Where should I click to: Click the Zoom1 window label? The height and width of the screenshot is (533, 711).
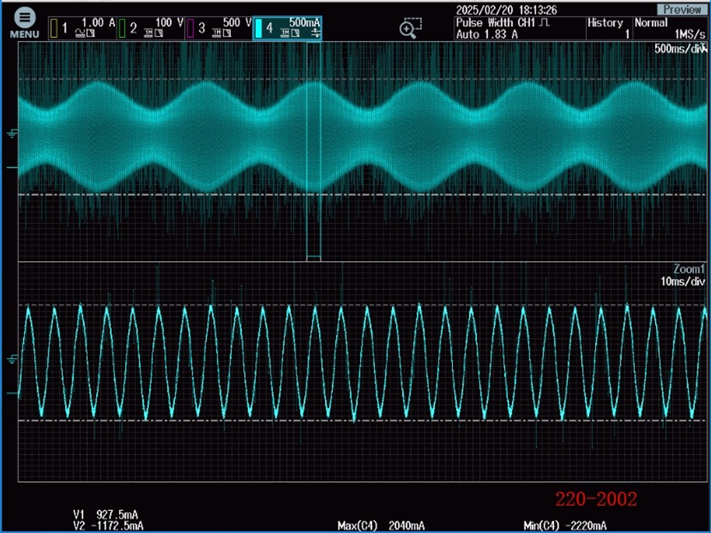click(689, 269)
